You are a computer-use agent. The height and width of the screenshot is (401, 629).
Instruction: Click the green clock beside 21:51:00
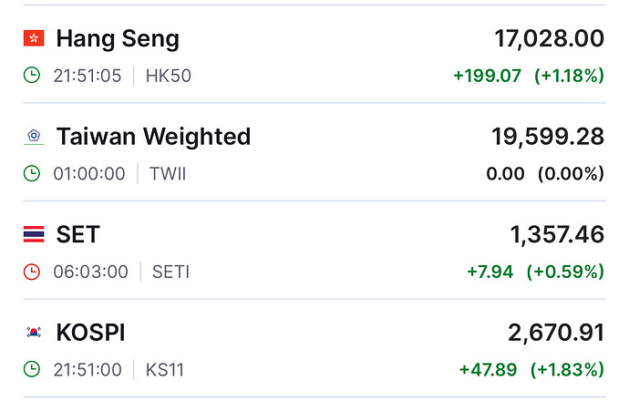pyautogui.click(x=32, y=369)
